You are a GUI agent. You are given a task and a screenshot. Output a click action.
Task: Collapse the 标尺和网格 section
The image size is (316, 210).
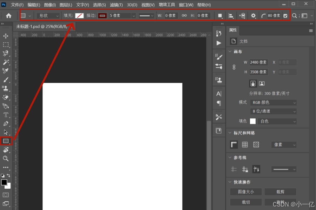(x=230, y=133)
